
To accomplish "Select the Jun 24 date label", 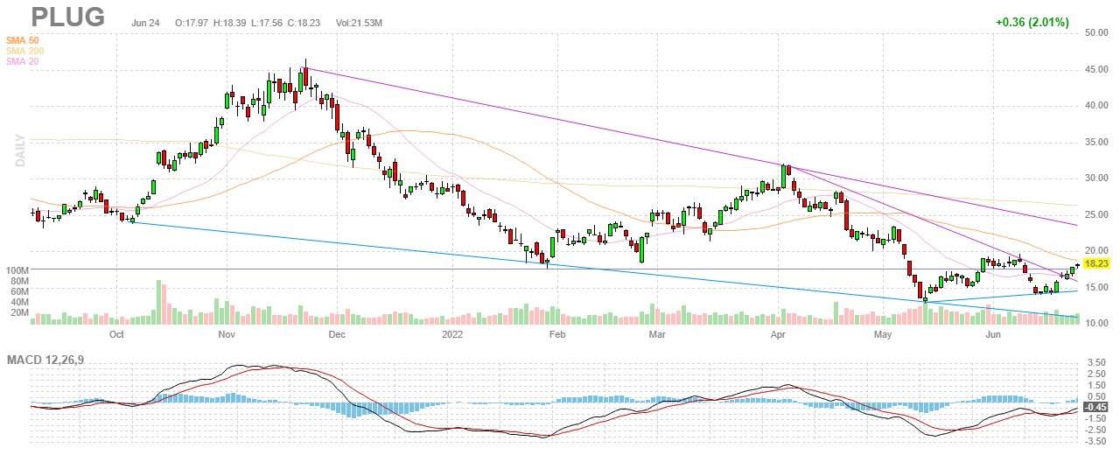I will click(x=146, y=23).
